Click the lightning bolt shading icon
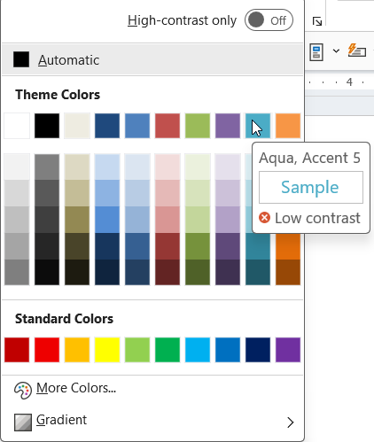The height and width of the screenshot is (442, 374). [x=357, y=50]
